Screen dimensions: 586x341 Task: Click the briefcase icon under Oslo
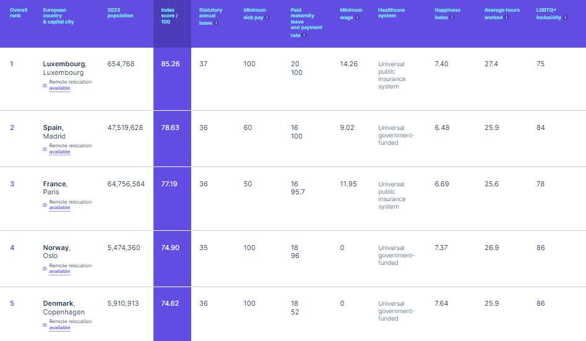(x=45, y=269)
